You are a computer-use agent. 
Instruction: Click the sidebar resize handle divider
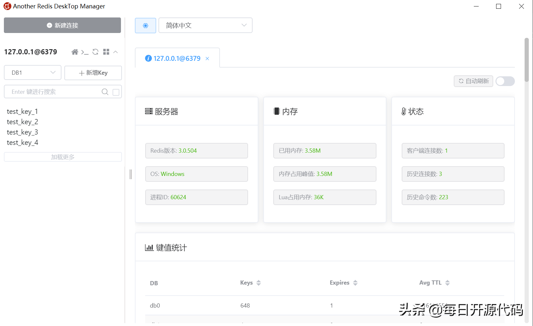click(x=131, y=174)
